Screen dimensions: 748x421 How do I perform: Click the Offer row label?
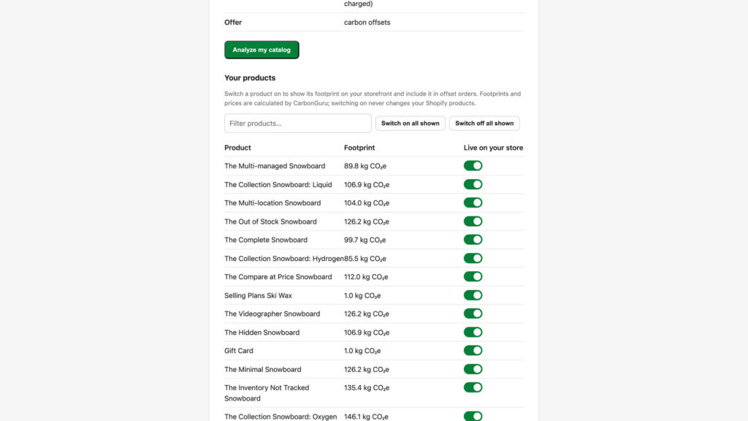click(x=233, y=23)
